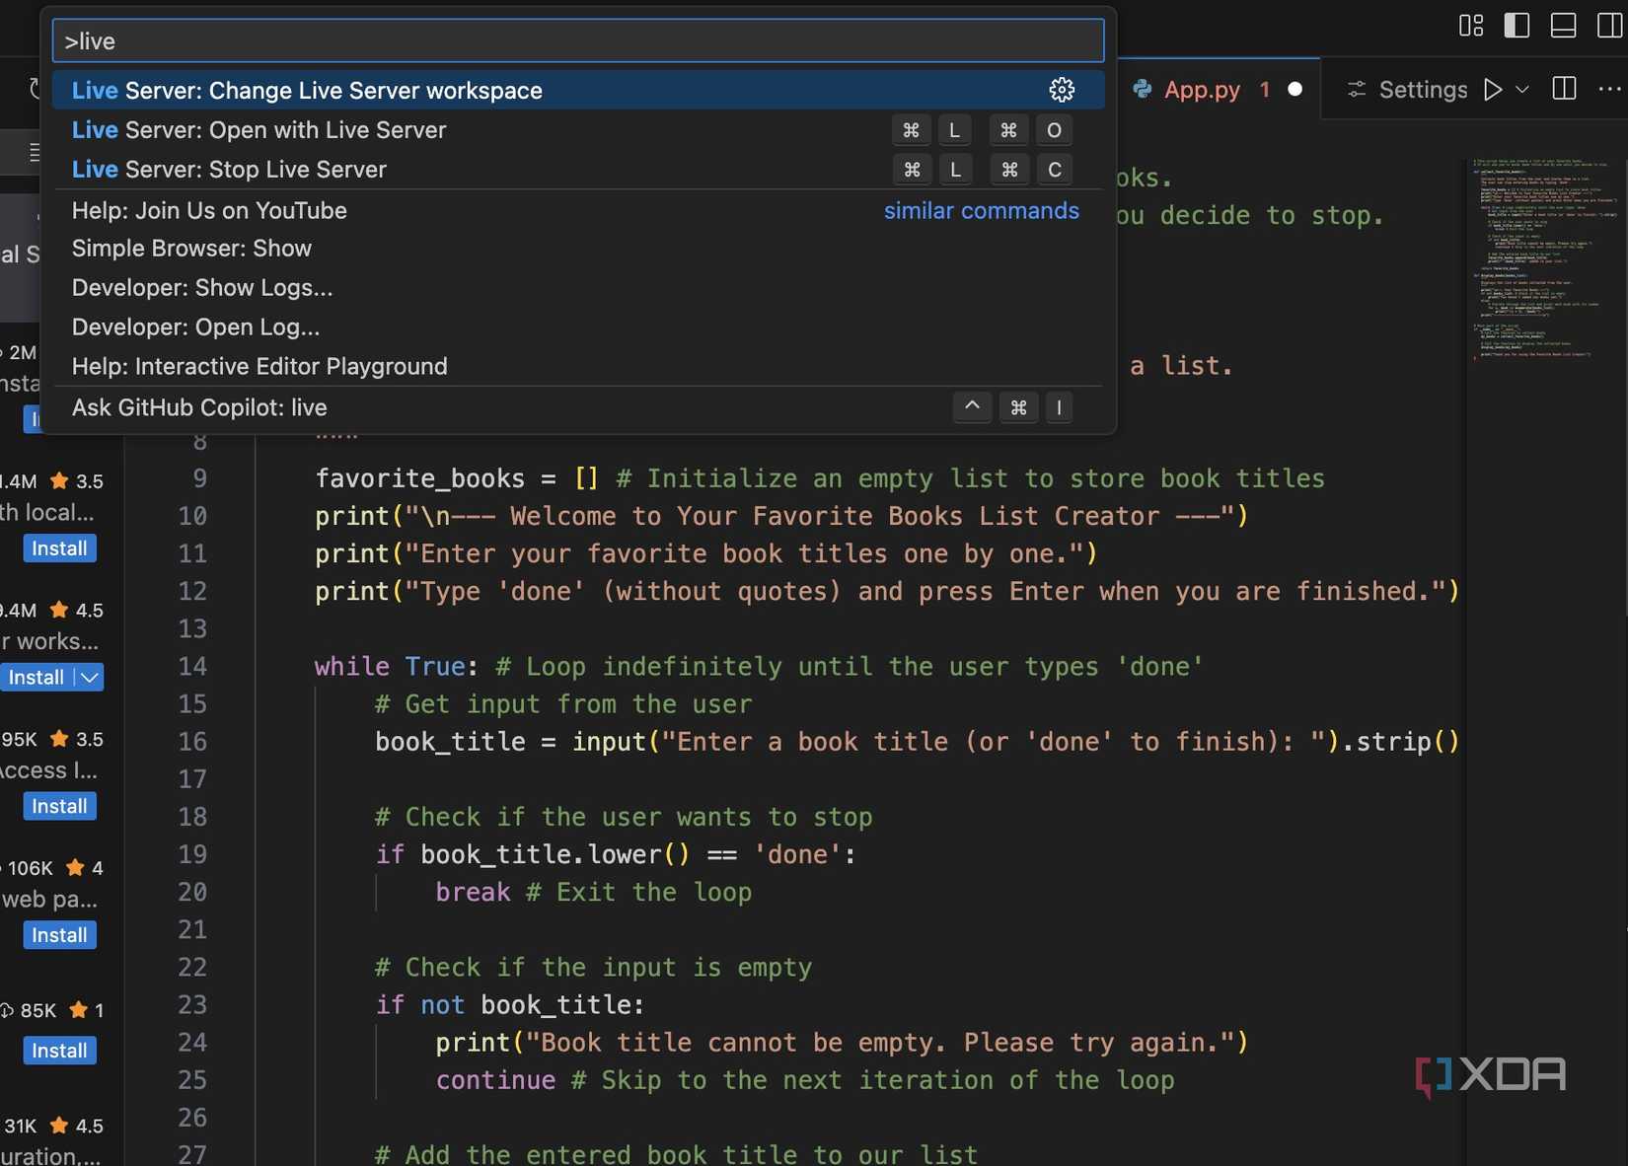Open the Customize Layout control
1628x1166 pixels.
(x=1470, y=26)
